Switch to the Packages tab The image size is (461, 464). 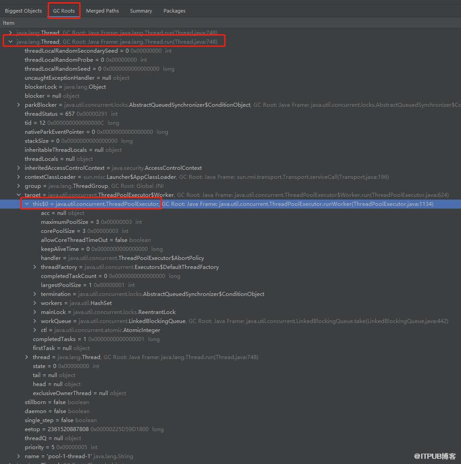(x=174, y=11)
